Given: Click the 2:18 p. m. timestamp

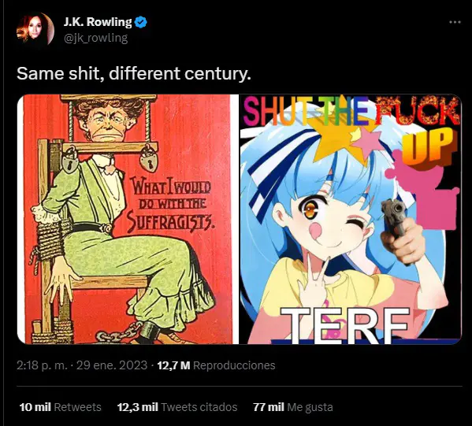Looking at the screenshot, I should (42, 365).
